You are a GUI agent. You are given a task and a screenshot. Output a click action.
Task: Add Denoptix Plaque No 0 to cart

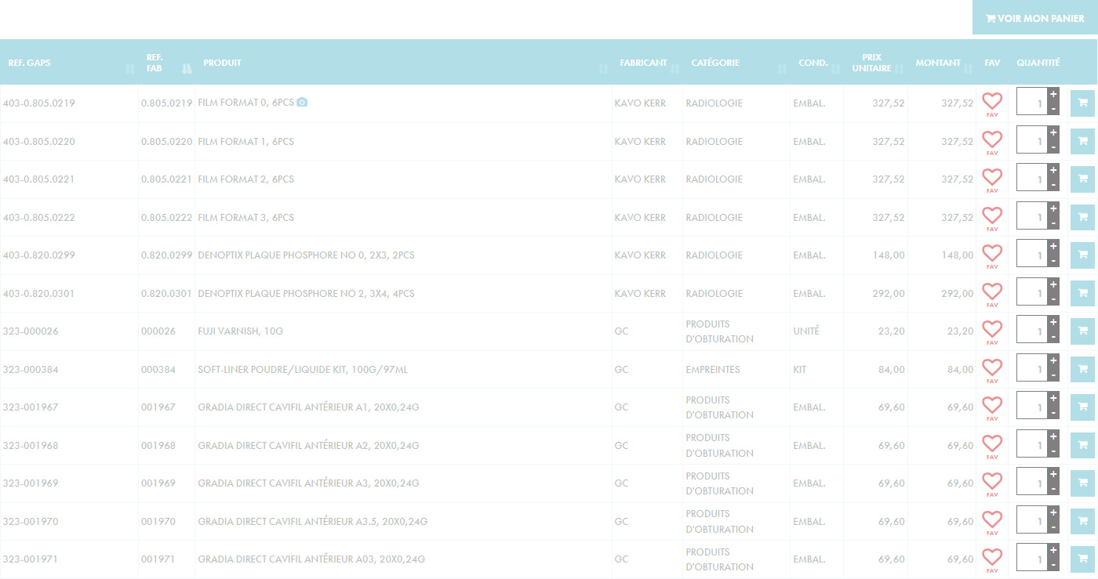coord(1082,255)
